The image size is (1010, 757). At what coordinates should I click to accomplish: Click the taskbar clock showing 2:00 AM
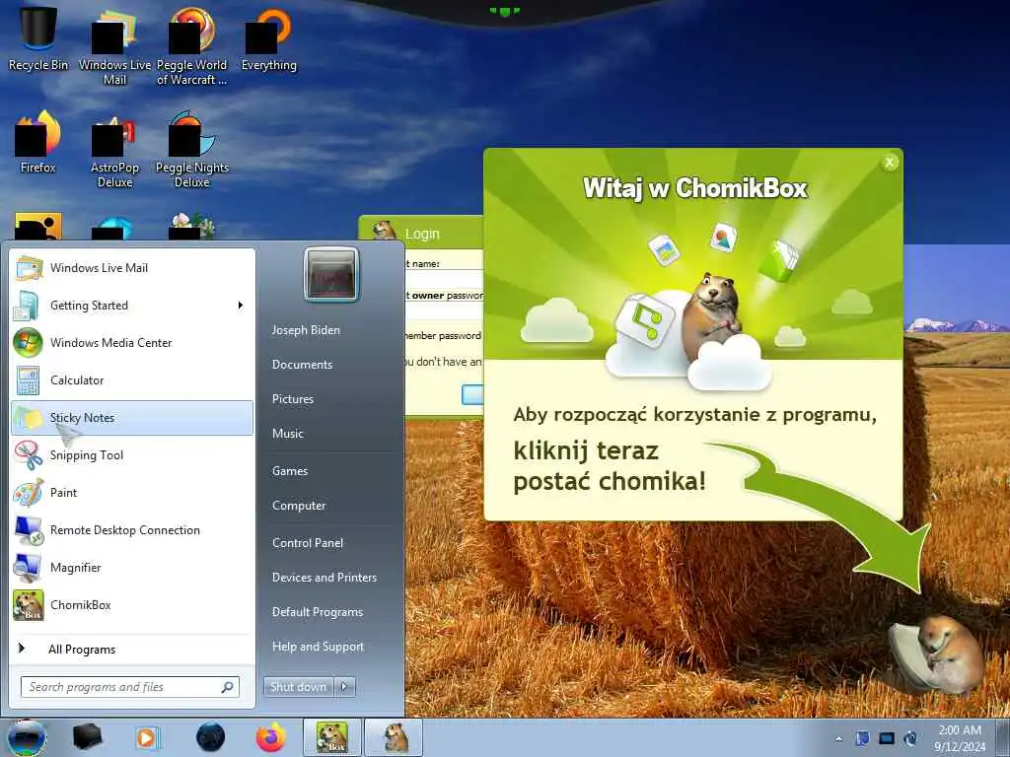coord(960,738)
